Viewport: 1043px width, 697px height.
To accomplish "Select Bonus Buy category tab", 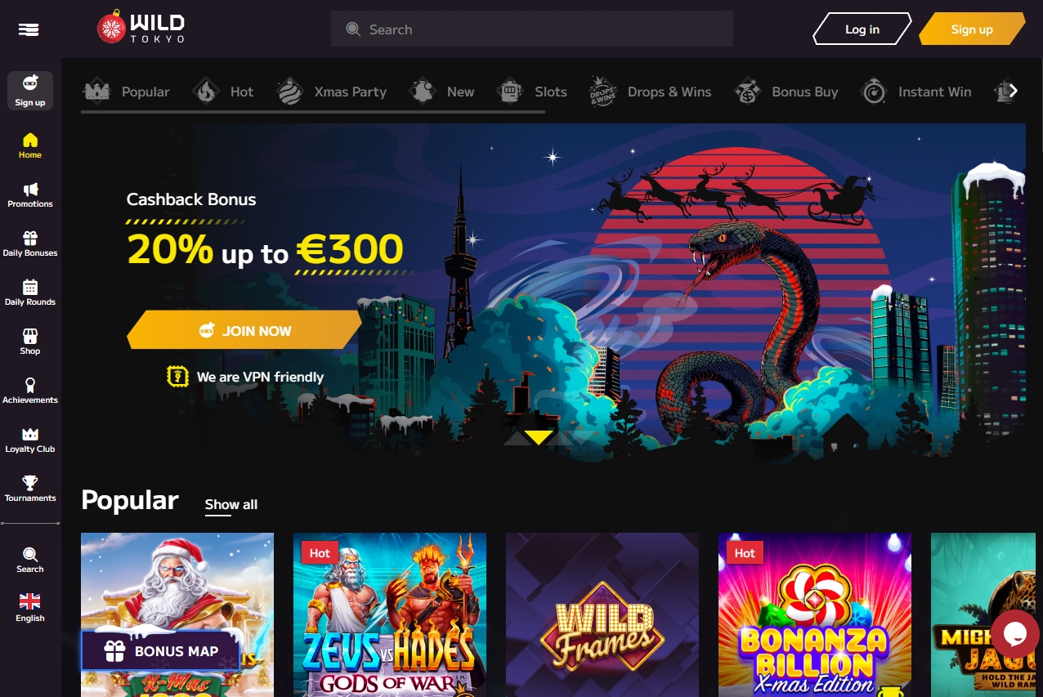I will pyautogui.click(x=786, y=92).
